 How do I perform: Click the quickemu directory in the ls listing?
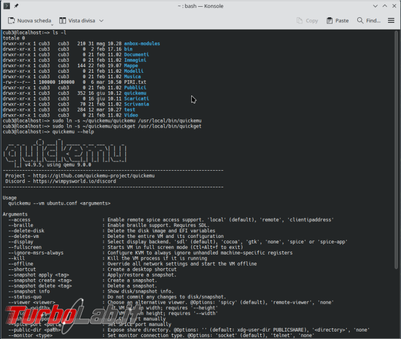click(x=135, y=93)
